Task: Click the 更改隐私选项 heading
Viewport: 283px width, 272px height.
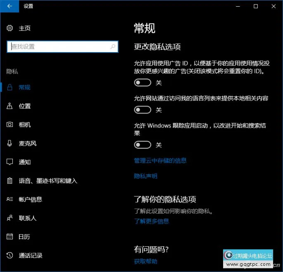Action: (157, 47)
